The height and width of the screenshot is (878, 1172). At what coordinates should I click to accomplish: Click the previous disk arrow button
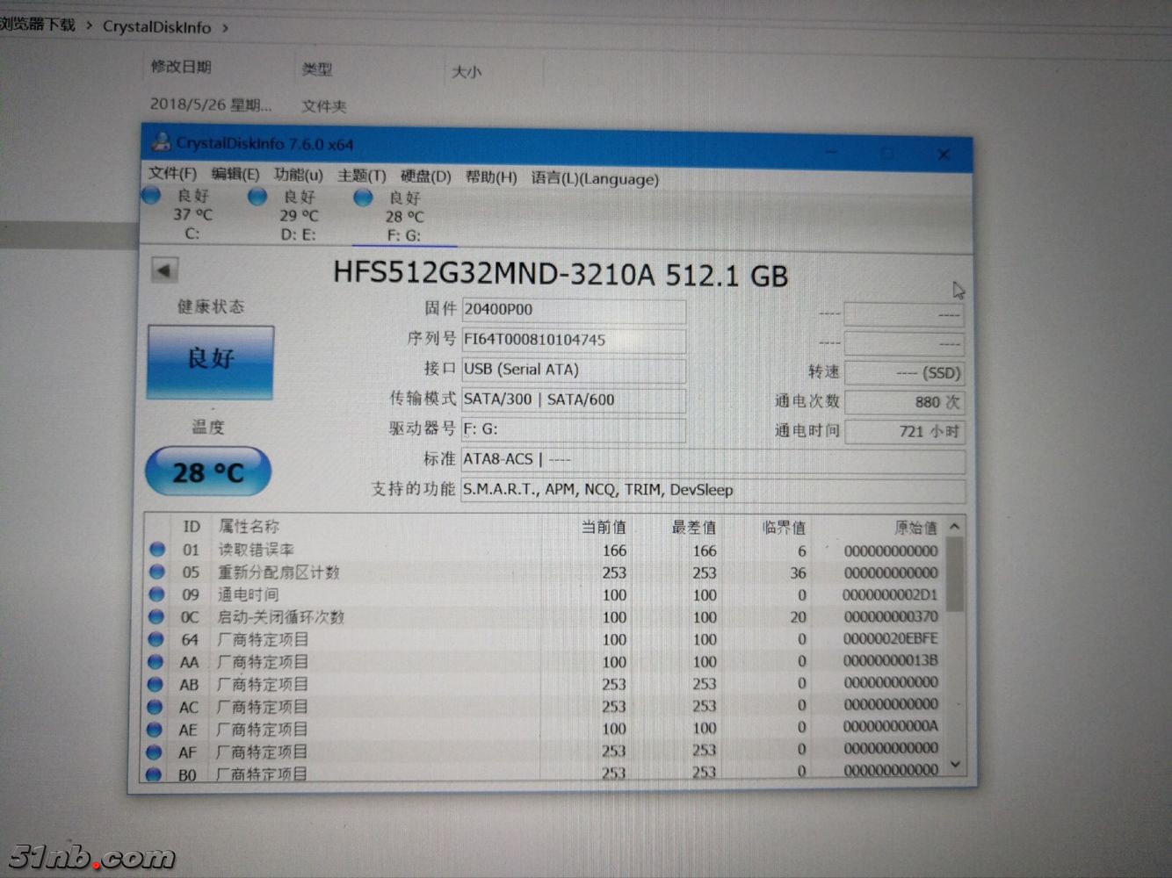pos(164,270)
